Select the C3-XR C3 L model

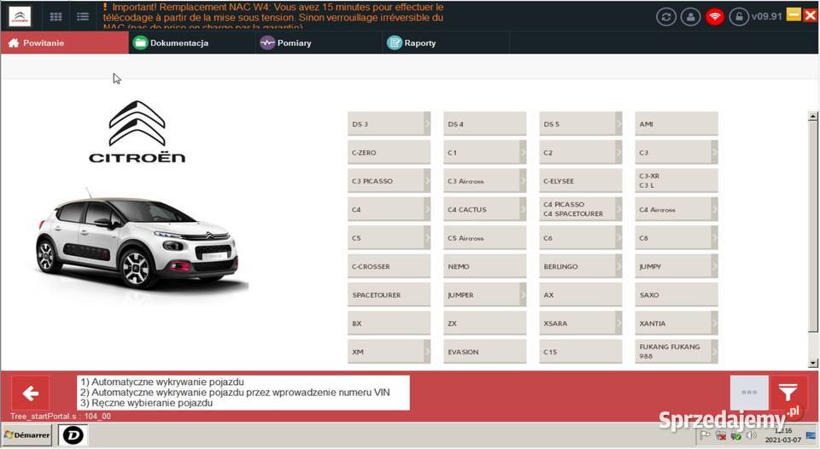point(676,181)
